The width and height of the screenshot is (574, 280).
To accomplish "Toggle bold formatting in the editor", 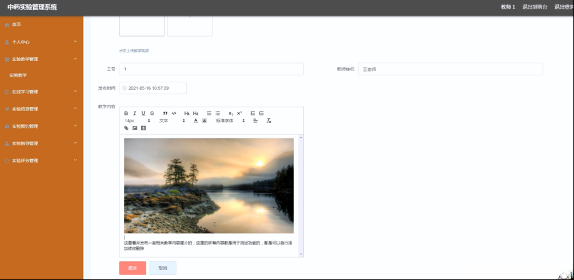I will [126, 113].
